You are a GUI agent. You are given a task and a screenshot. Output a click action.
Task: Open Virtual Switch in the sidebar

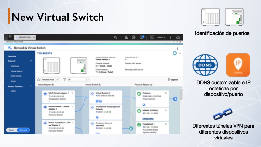pyautogui.click(x=17, y=71)
